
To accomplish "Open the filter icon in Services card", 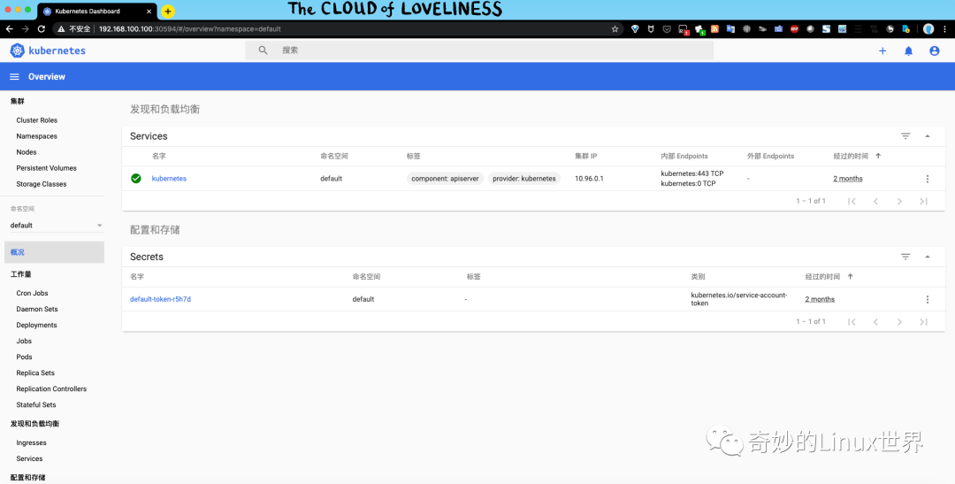I will 905,136.
